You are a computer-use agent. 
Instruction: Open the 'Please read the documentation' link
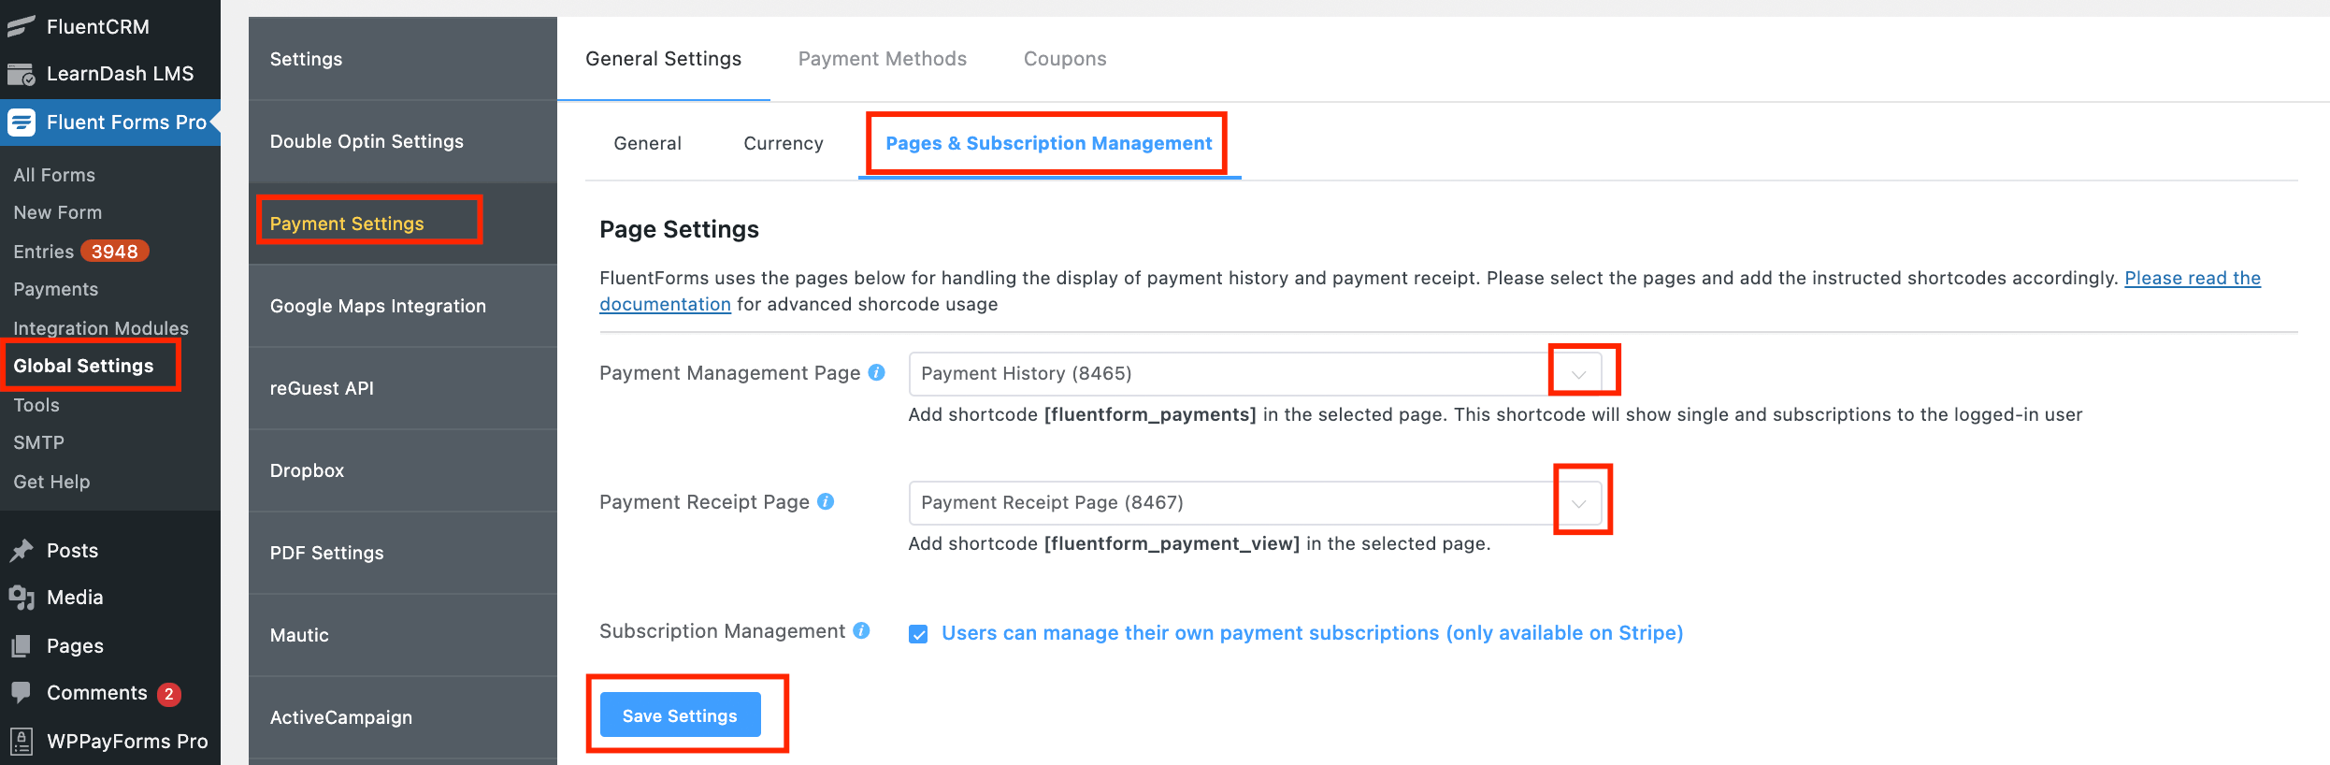pyautogui.click(x=2192, y=278)
